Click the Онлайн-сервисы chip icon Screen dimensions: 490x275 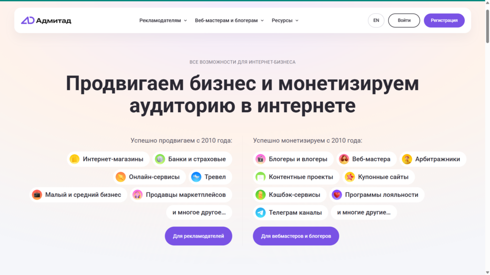pos(121,177)
